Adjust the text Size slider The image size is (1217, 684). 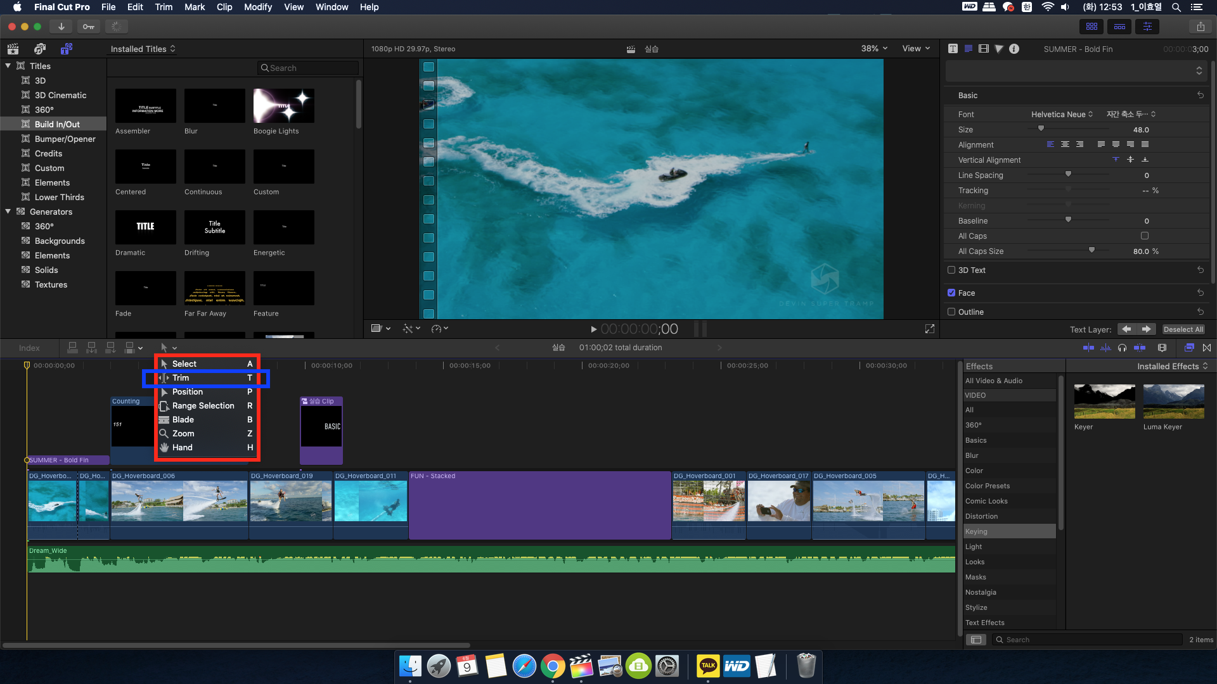[x=1041, y=129]
